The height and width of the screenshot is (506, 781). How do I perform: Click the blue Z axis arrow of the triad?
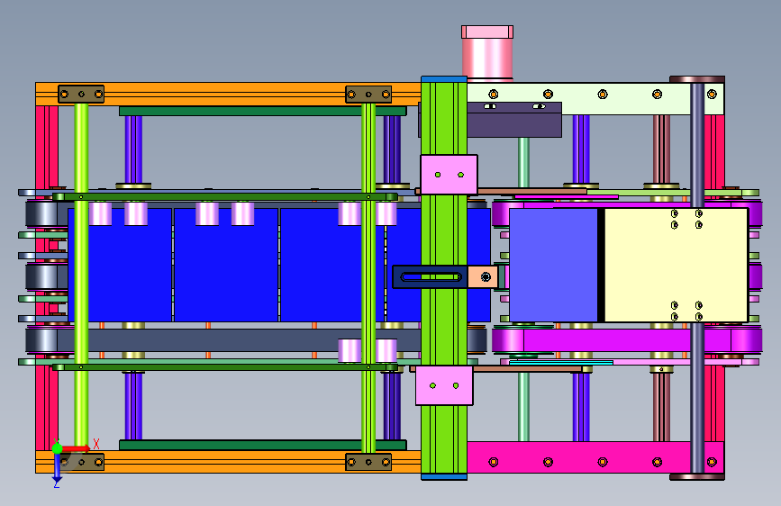(57, 468)
